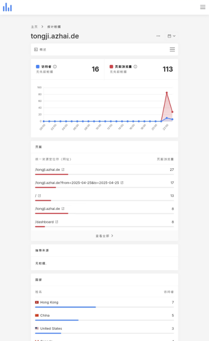Toggle the blue visitors metric card
Viewport: 209px width, 341px height.
(68, 69)
